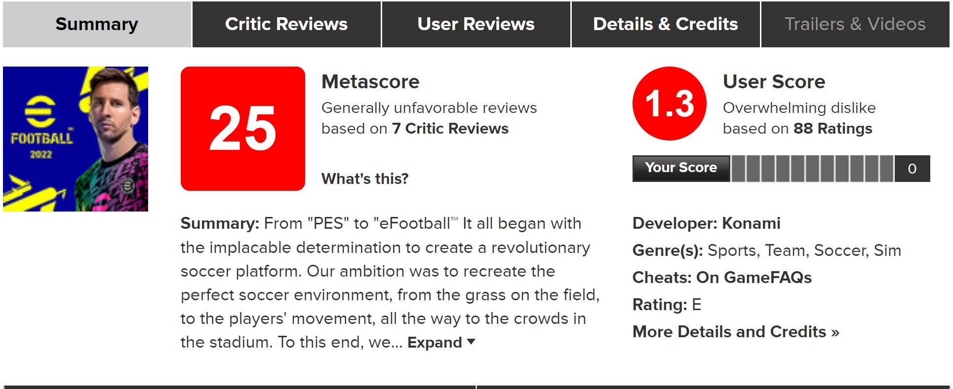Open the User Reviews tab

[x=476, y=24]
